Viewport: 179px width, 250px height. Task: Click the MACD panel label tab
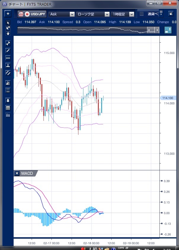pos(28,173)
